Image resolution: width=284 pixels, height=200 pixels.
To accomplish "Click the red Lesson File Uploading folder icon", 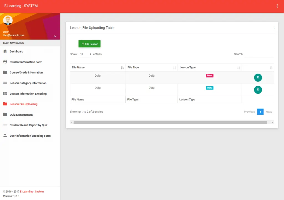I will pyautogui.click(x=5, y=104).
